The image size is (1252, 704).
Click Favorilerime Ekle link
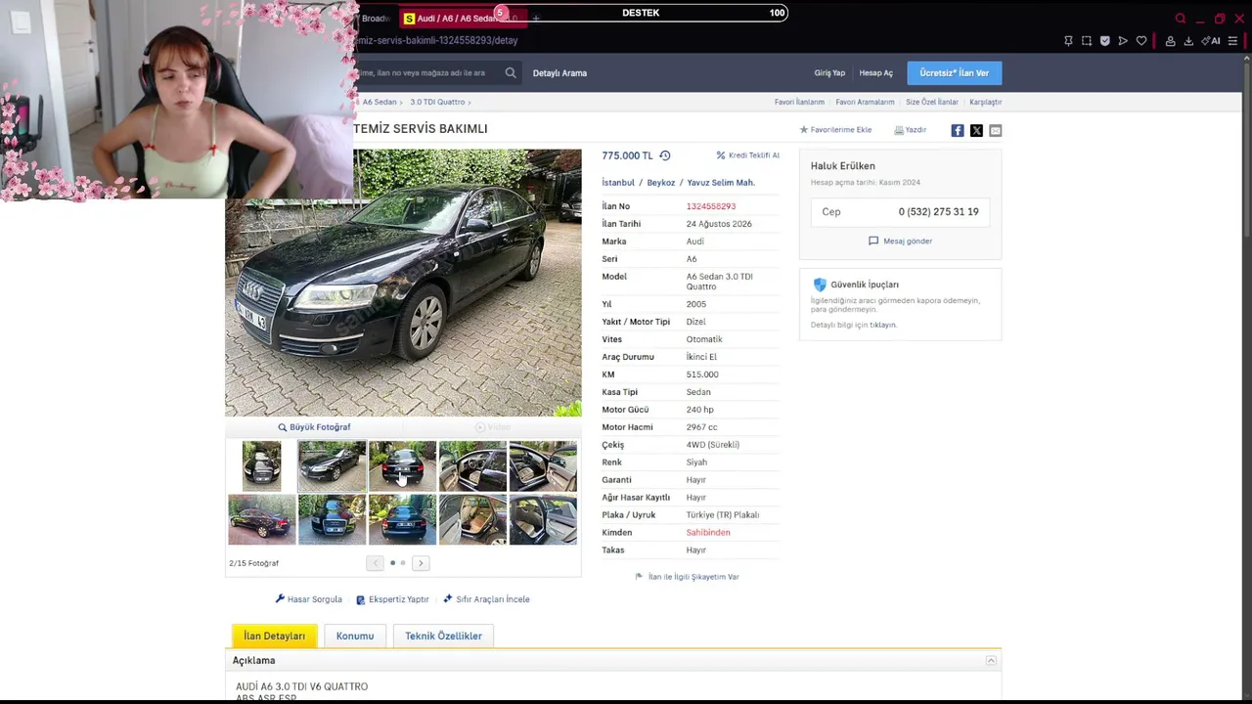click(x=835, y=130)
